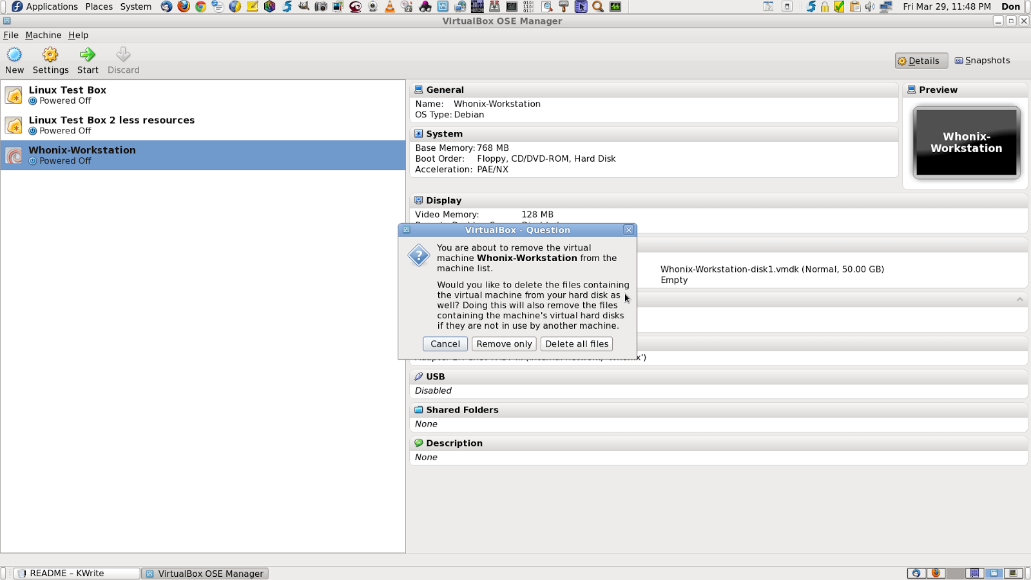
Task: Create a new virtual machine
Action: coord(14,58)
